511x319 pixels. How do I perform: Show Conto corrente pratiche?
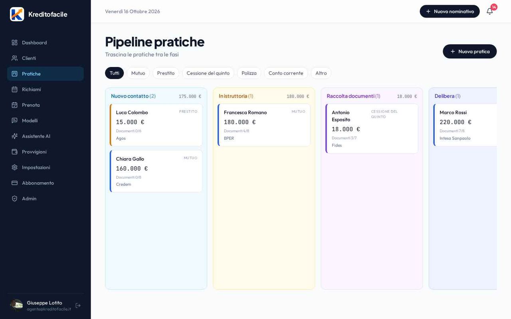tap(286, 73)
